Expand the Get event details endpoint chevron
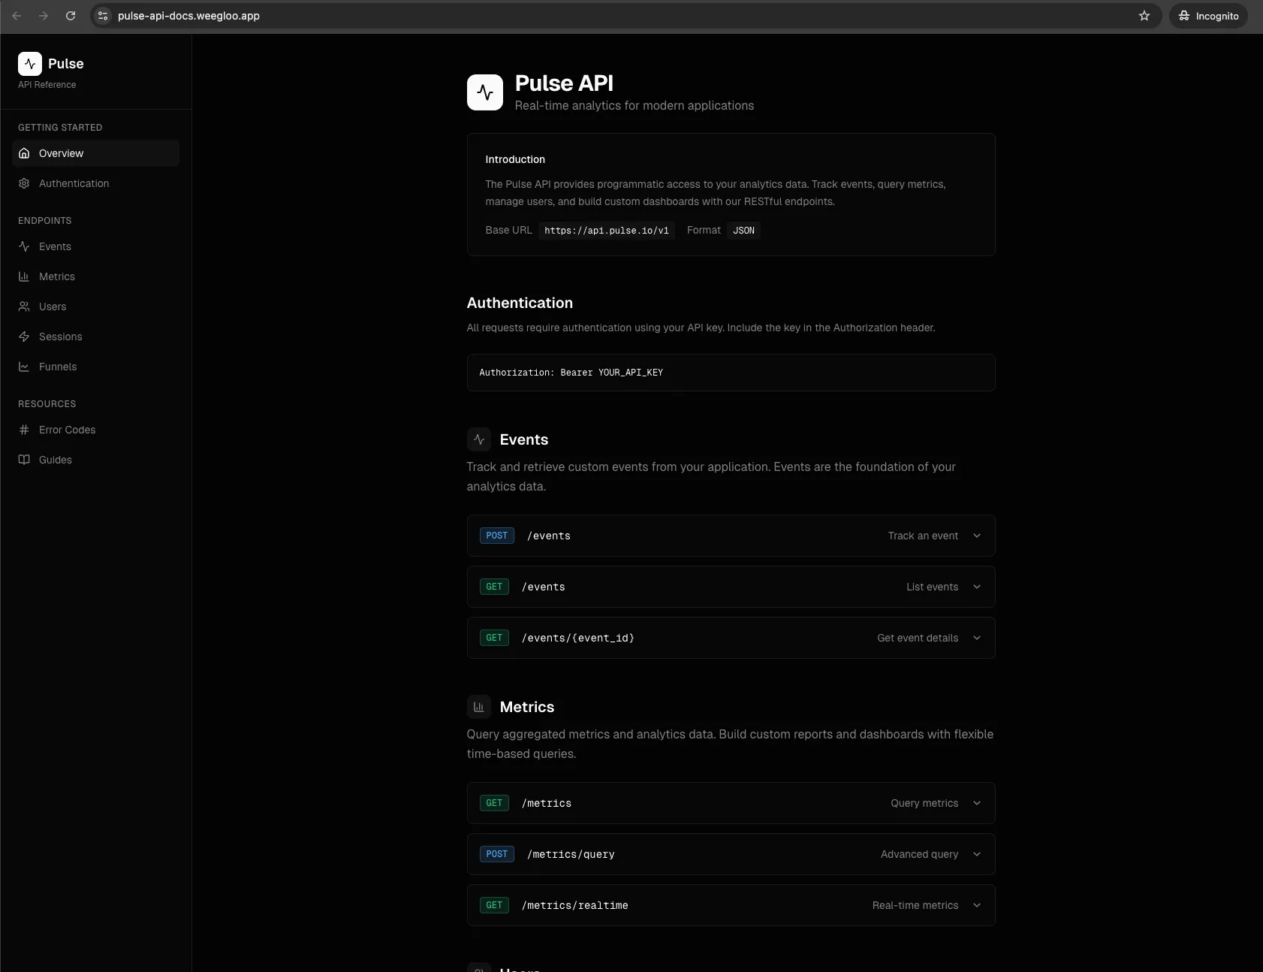 [x=977, y=638]
